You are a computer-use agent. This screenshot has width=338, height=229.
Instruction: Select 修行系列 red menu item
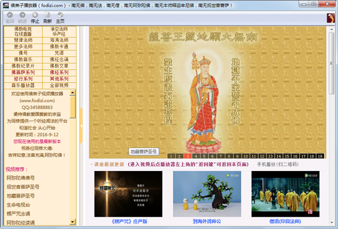coord(23,79)
